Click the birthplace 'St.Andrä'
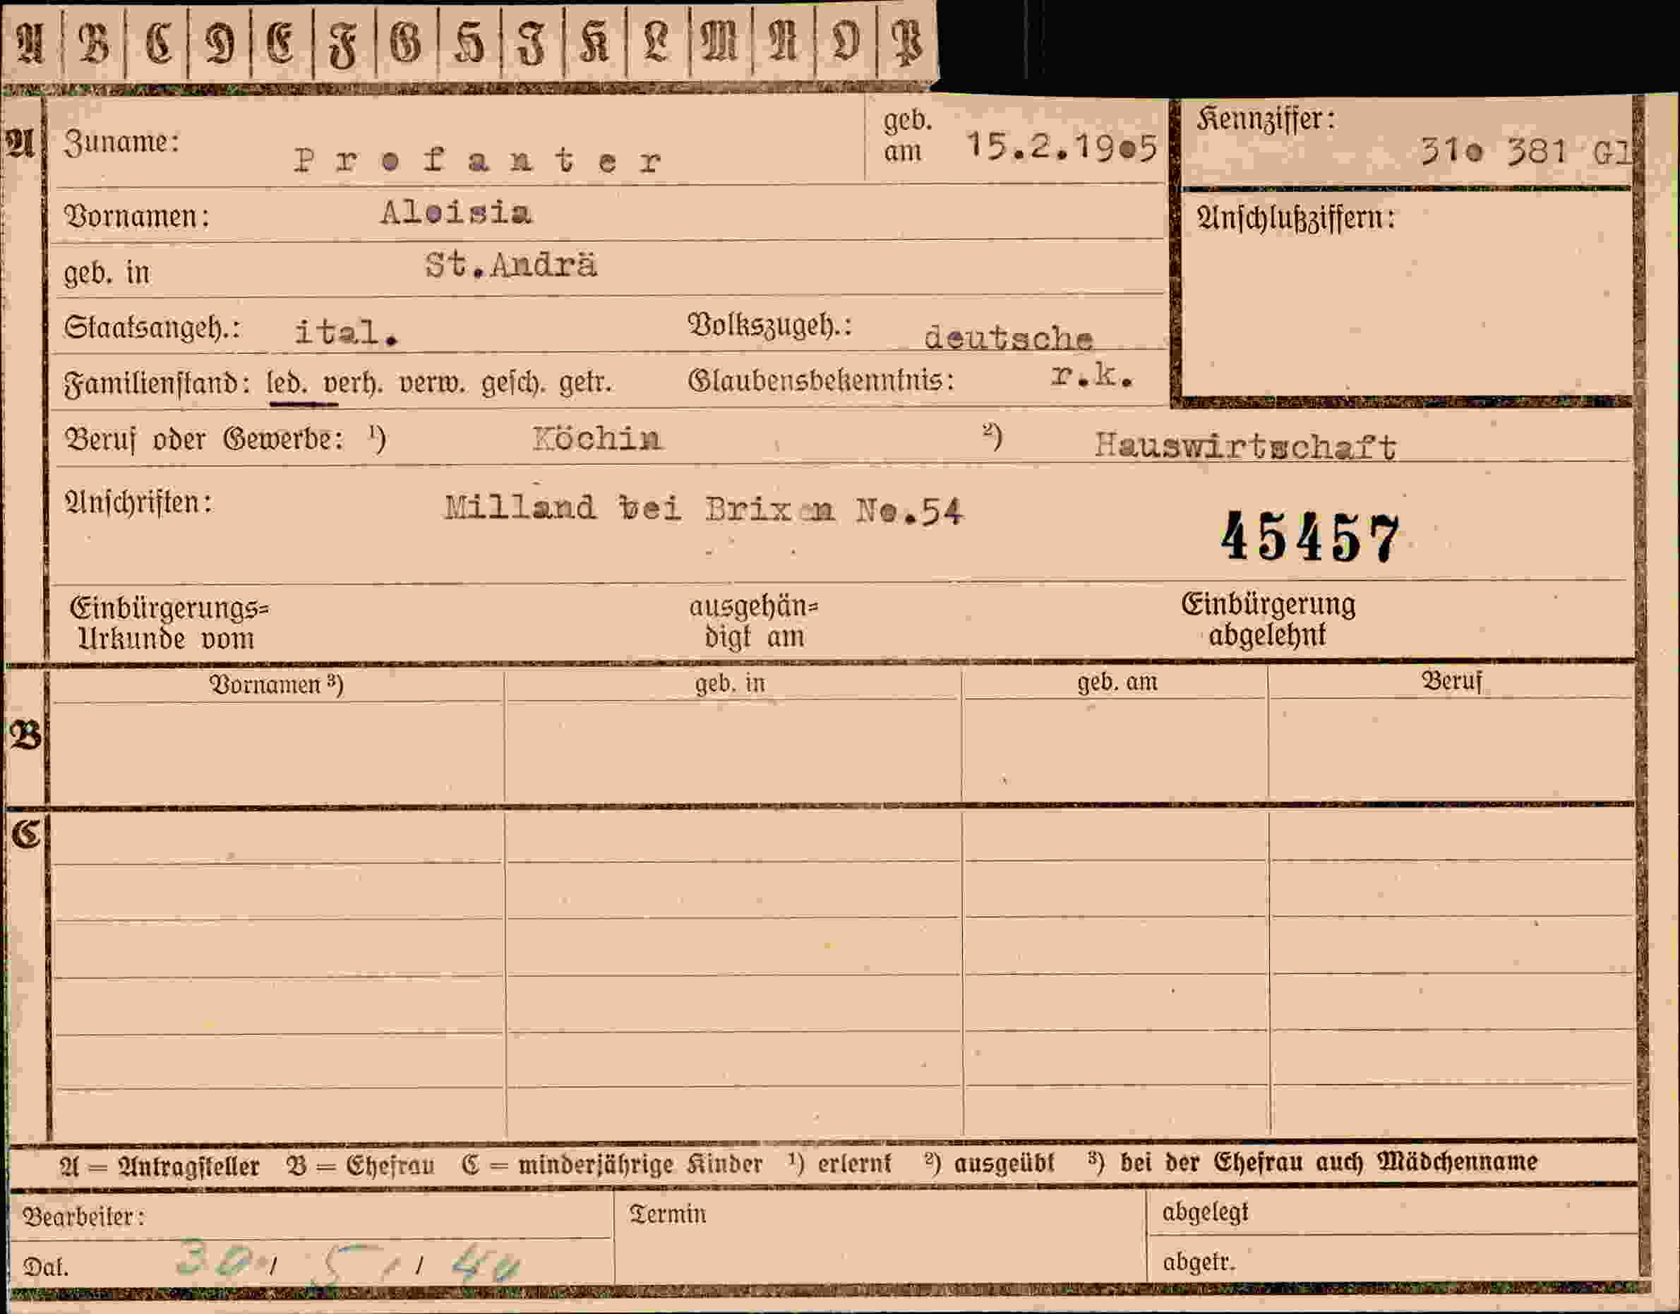Viewport: 1680px width, 1314px height. point(511,265)
